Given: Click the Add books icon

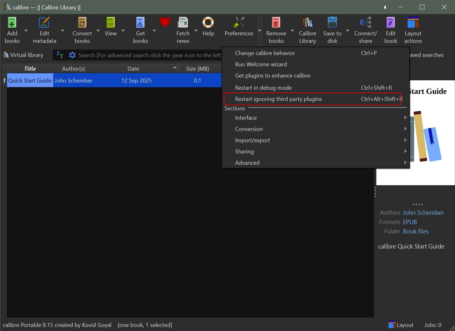Looking at the screenshot, I should point(12,23).
